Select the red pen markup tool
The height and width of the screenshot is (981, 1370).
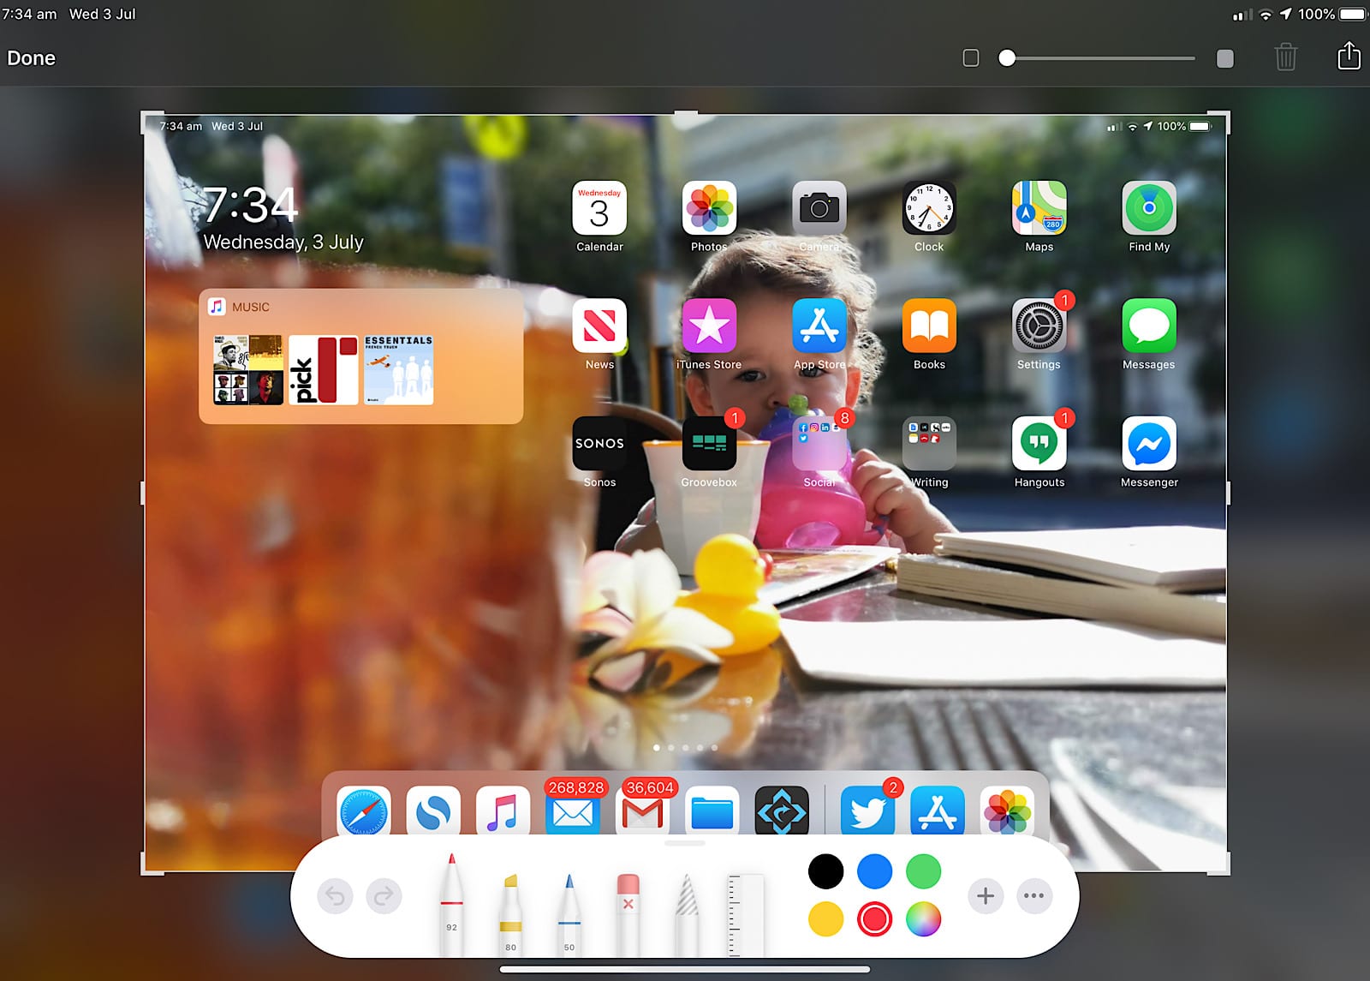(x=451, y=904)
